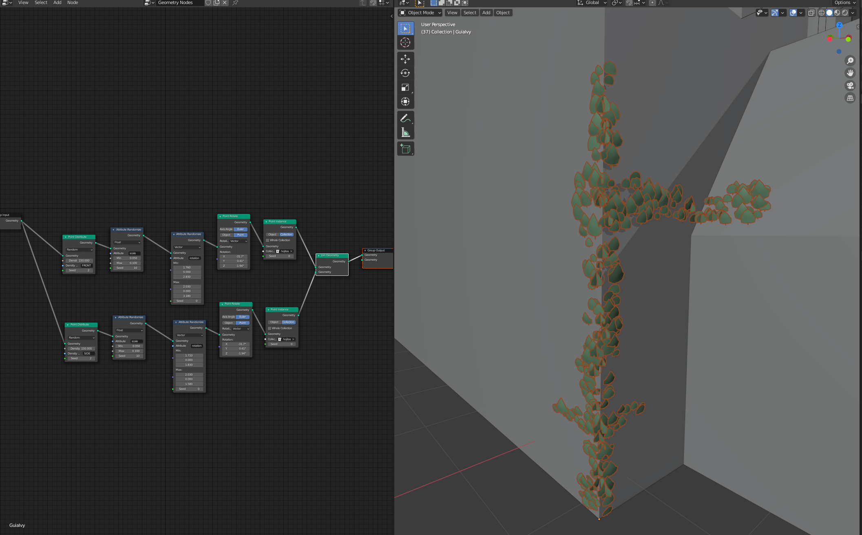Select the Rotate tool
The height and width of the screenshot is (535, 862).
point(405,73)
